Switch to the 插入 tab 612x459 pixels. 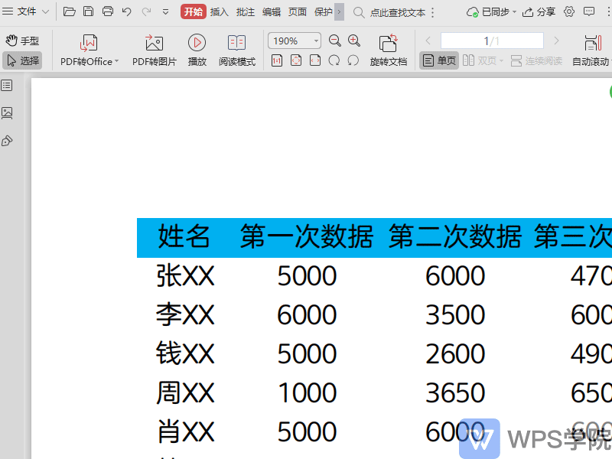pos(220,12)
